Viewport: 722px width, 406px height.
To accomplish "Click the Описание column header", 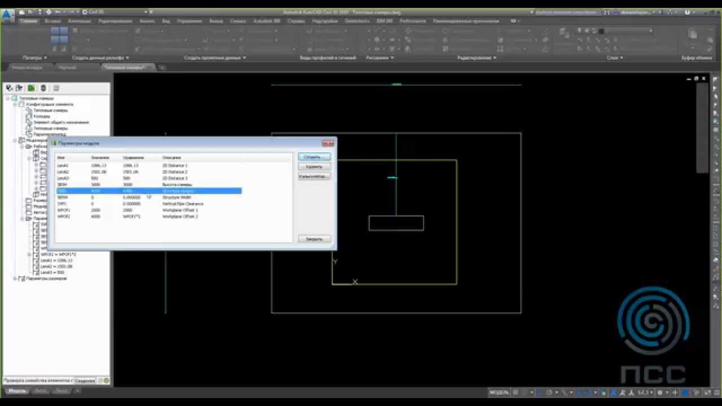I will pyautogui.click(x=171, y=157).
